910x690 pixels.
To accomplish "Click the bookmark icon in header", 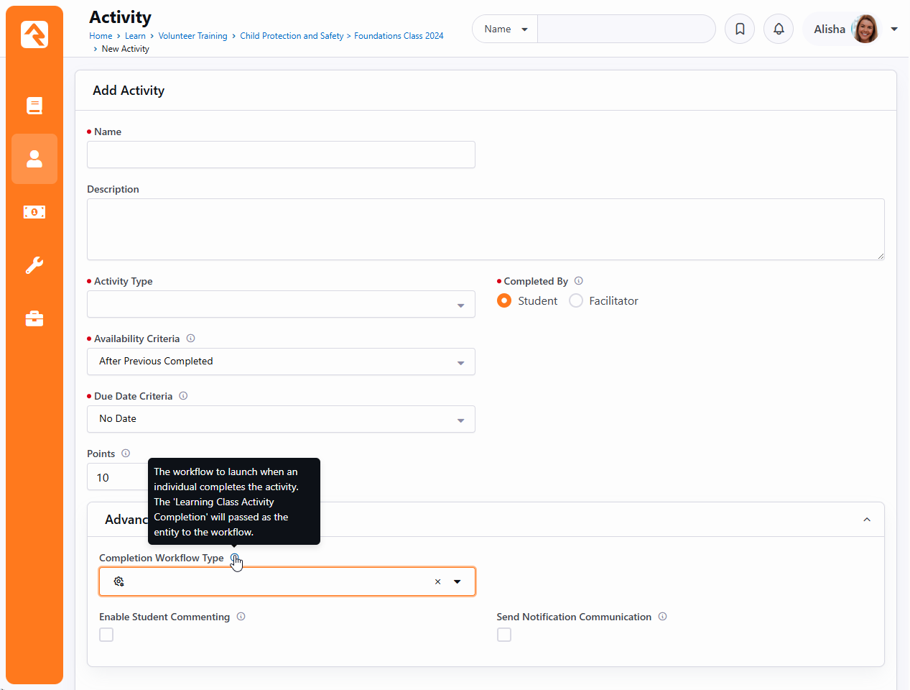I will click(740, 29).
